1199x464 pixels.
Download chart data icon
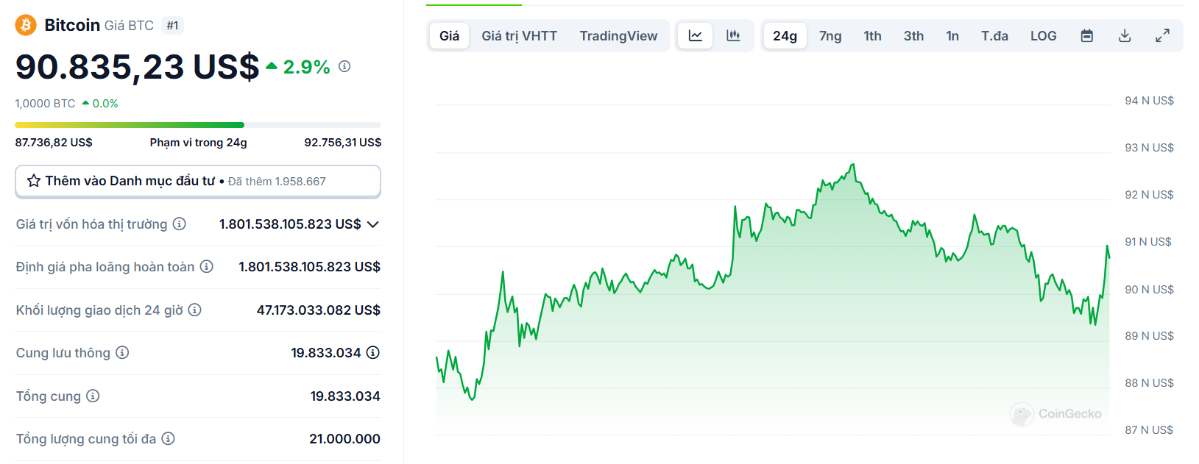pos(1125,35)
